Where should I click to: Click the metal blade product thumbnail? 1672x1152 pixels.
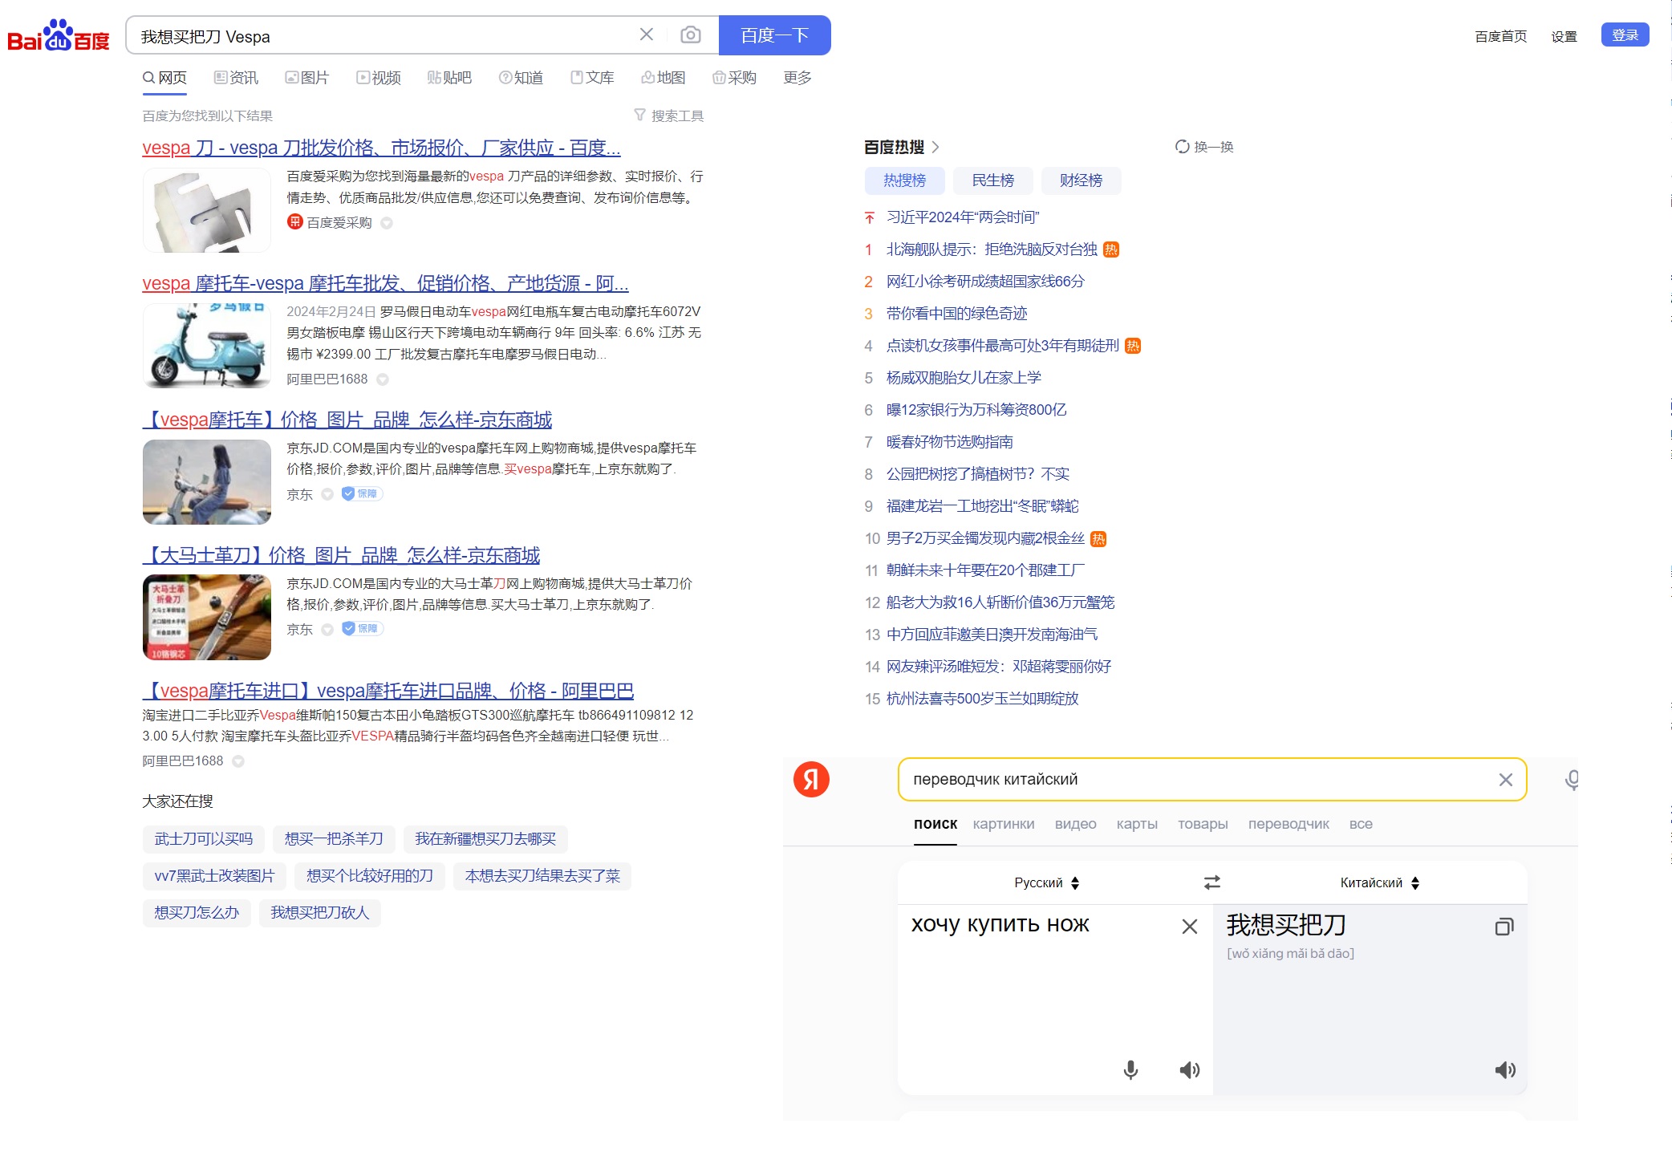click(207, 210)
